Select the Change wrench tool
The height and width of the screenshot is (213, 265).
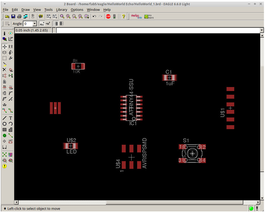click(11, 58)
